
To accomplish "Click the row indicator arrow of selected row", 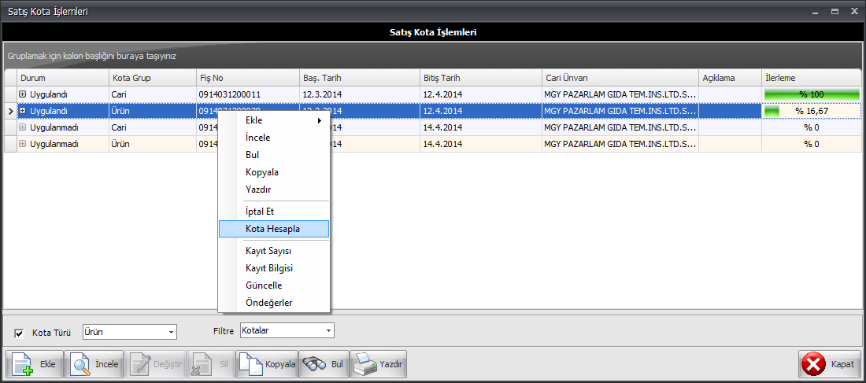I will tap(10, 111).
